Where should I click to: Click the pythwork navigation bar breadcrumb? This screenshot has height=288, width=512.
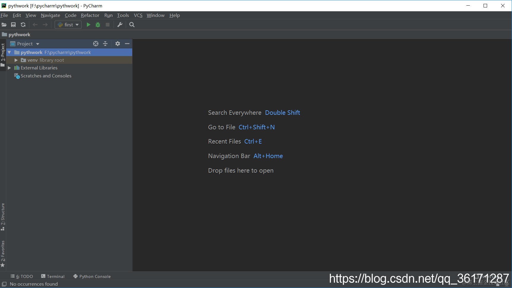coord(16,35)
